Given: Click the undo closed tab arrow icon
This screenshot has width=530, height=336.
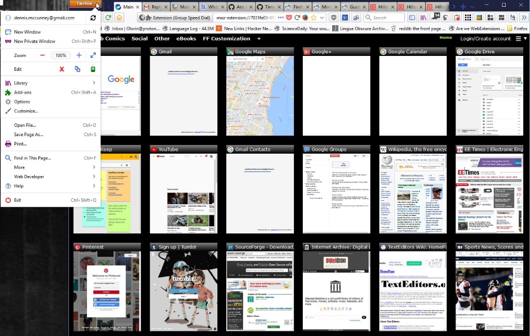Looking at the screenshot, I should point(446,18).
